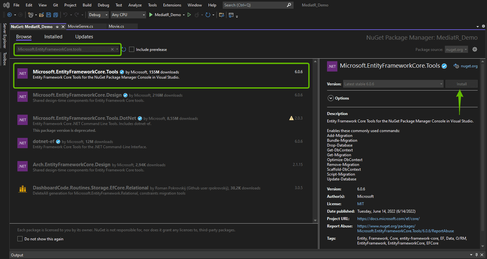
Task: Open the Package source nuget.org dropdown
Action: pos(457,49)
